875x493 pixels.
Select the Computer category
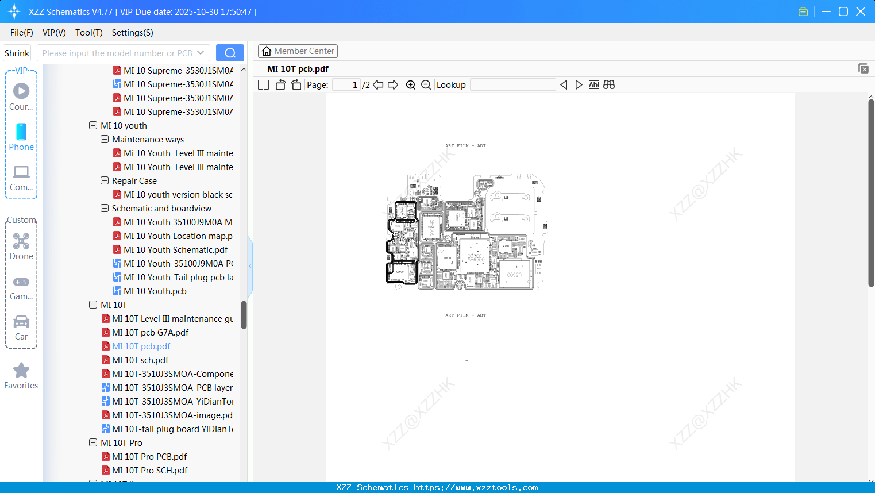(x=21, y=178)
